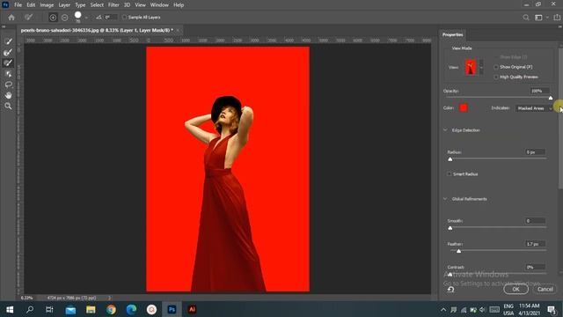
Task: Collapse panels with double-arrow icon at right
Action: pyautogui.click(x=559, y=26)
